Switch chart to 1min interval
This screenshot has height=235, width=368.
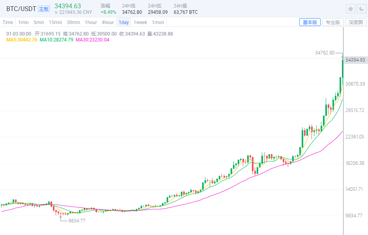pos(23,22)
